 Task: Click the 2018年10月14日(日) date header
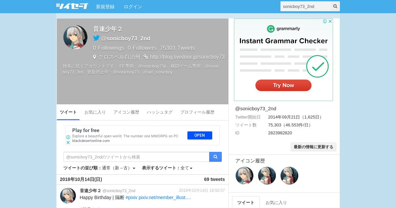click(x=81, y=179)
